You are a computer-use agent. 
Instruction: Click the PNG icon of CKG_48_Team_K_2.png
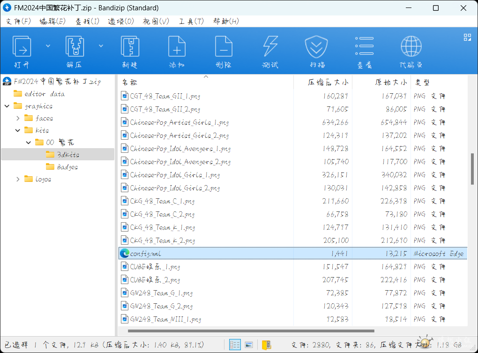[x=124, y=240]
